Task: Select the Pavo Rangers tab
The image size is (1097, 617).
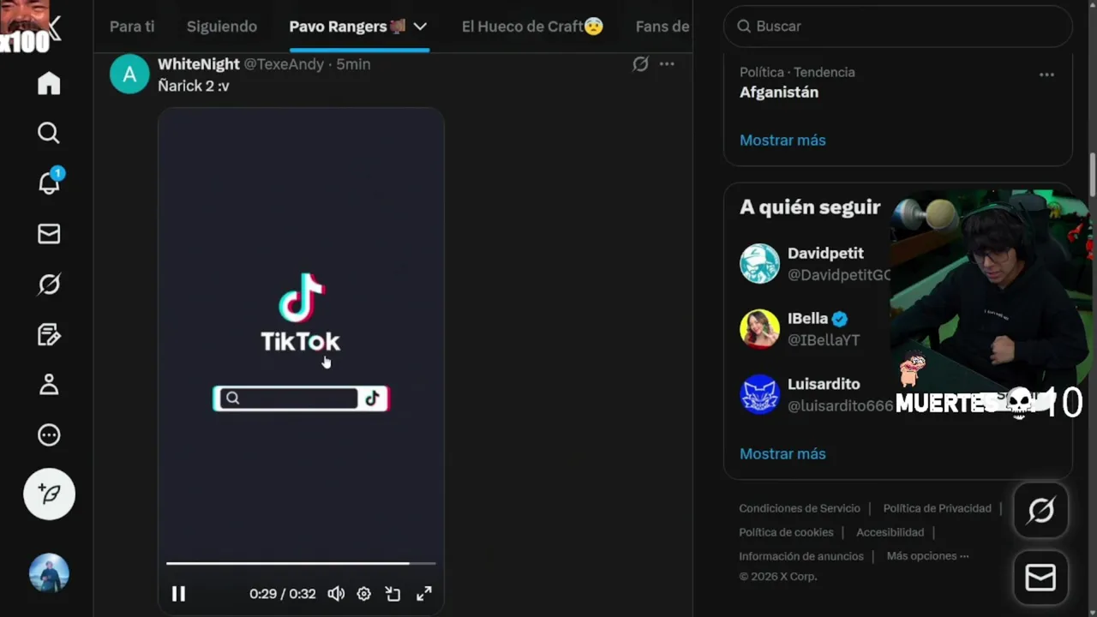Action: [x=347, y=27]
